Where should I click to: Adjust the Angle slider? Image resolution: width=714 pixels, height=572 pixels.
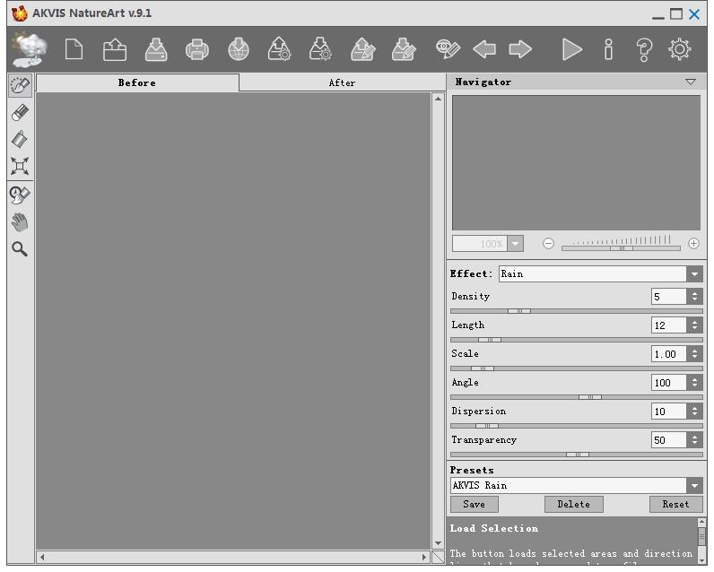(589, 397)
